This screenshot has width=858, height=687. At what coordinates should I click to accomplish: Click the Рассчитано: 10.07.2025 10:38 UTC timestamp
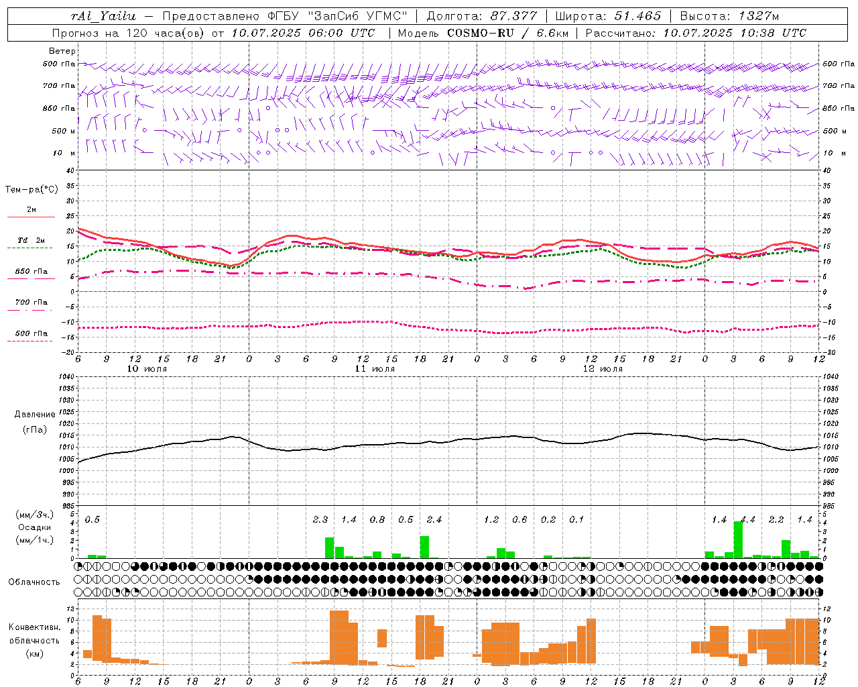696,33
